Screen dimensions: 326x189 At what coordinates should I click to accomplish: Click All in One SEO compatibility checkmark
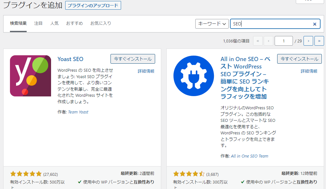[x=242, y=182]
